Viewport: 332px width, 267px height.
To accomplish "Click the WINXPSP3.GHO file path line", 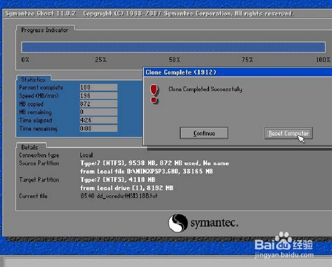I will coord(146,172).
